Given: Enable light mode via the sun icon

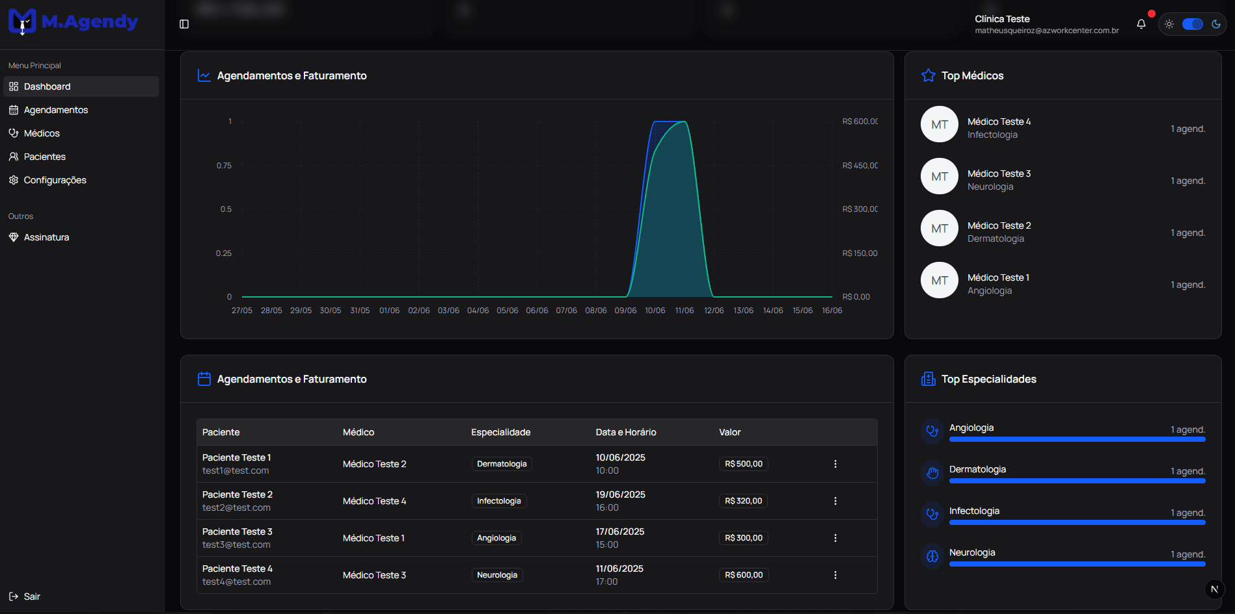Looking at the screenshot, I should 1169,23.
